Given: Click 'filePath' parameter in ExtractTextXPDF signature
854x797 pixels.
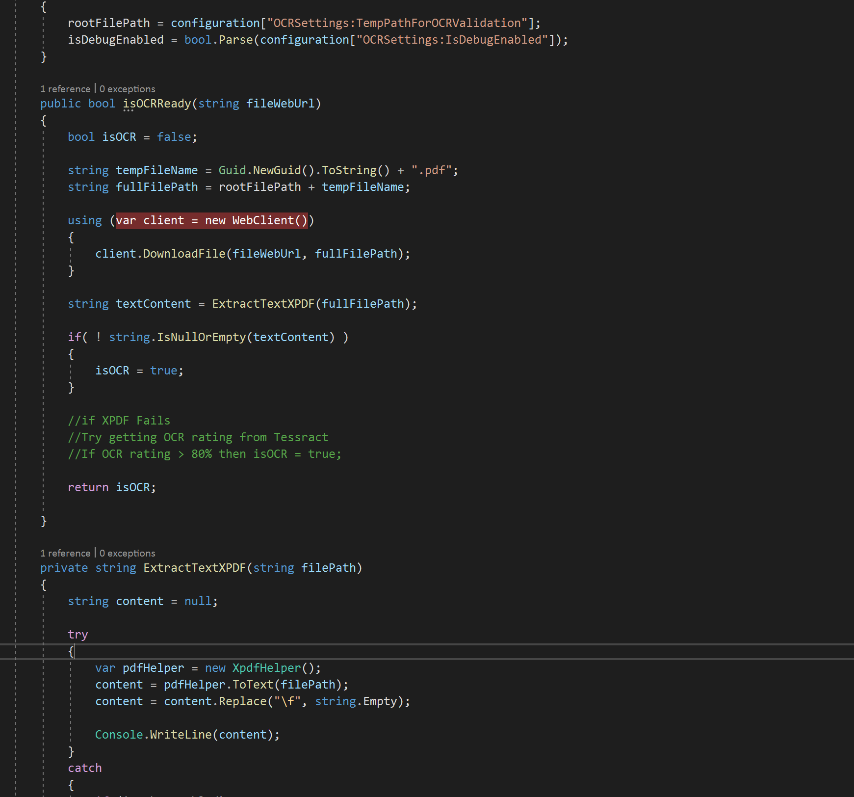Looking at the screenshot, I should pyautogui.click(x=328, y=568).
